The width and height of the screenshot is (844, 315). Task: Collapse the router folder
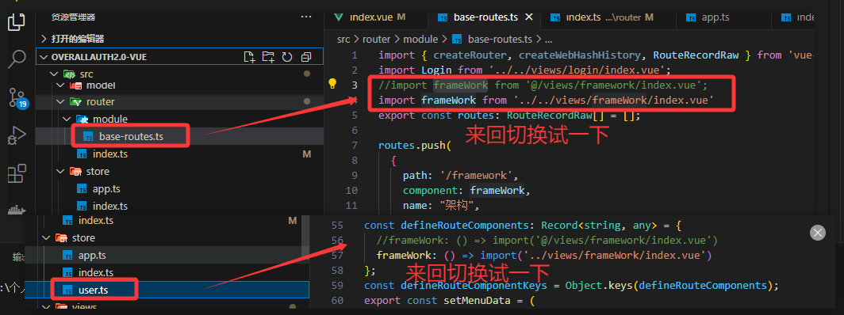pos(180,101)
